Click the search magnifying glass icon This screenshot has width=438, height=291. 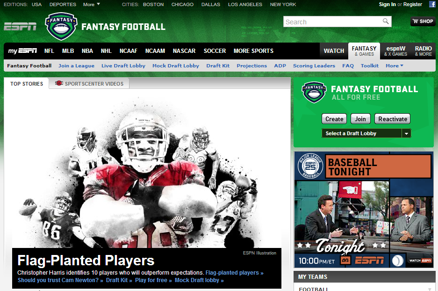[x=386, y=21]
